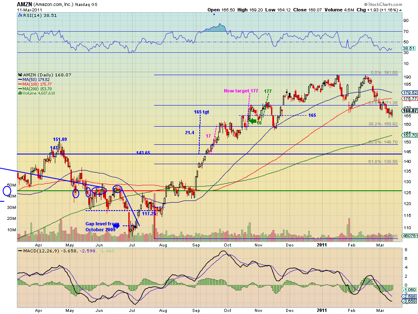Click the '143.65' level annotation

coord(143,153)
